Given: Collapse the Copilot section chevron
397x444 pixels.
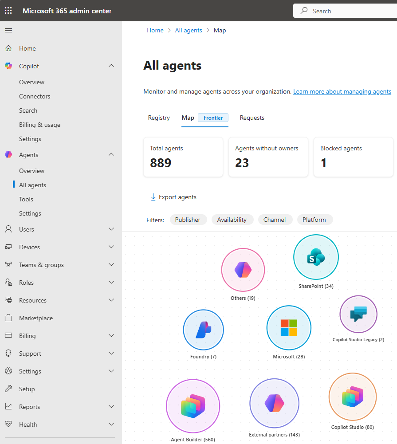Looking at the screenshot, I should [x=111, y=66].
